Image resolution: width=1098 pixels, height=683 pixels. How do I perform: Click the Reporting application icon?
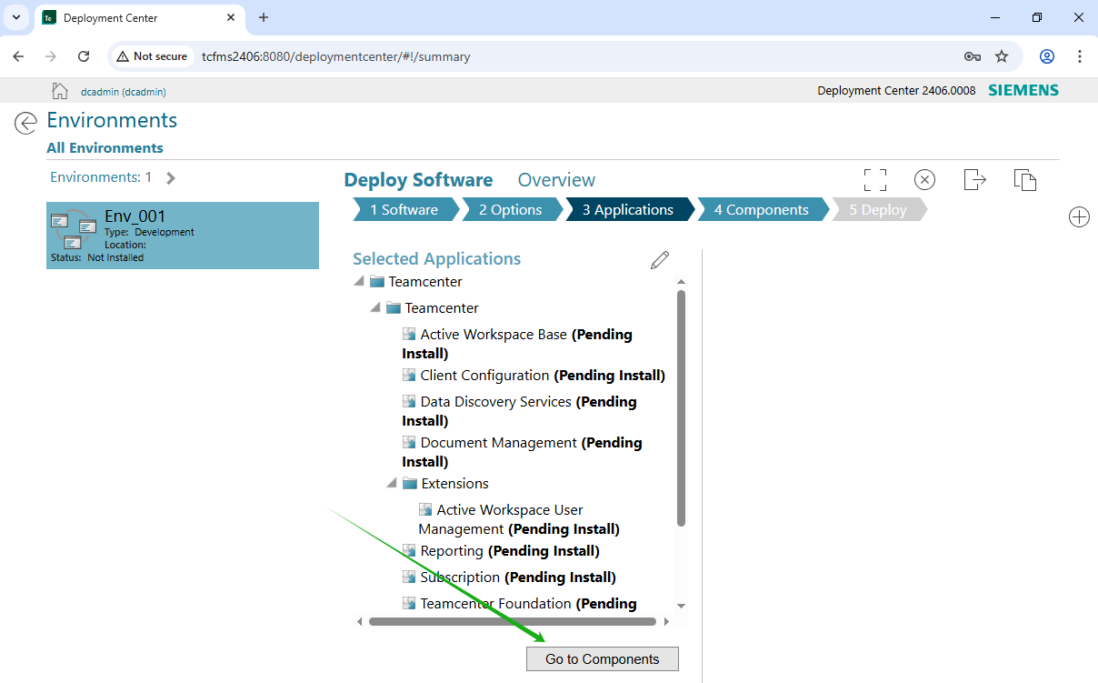(x=409, y=550)
